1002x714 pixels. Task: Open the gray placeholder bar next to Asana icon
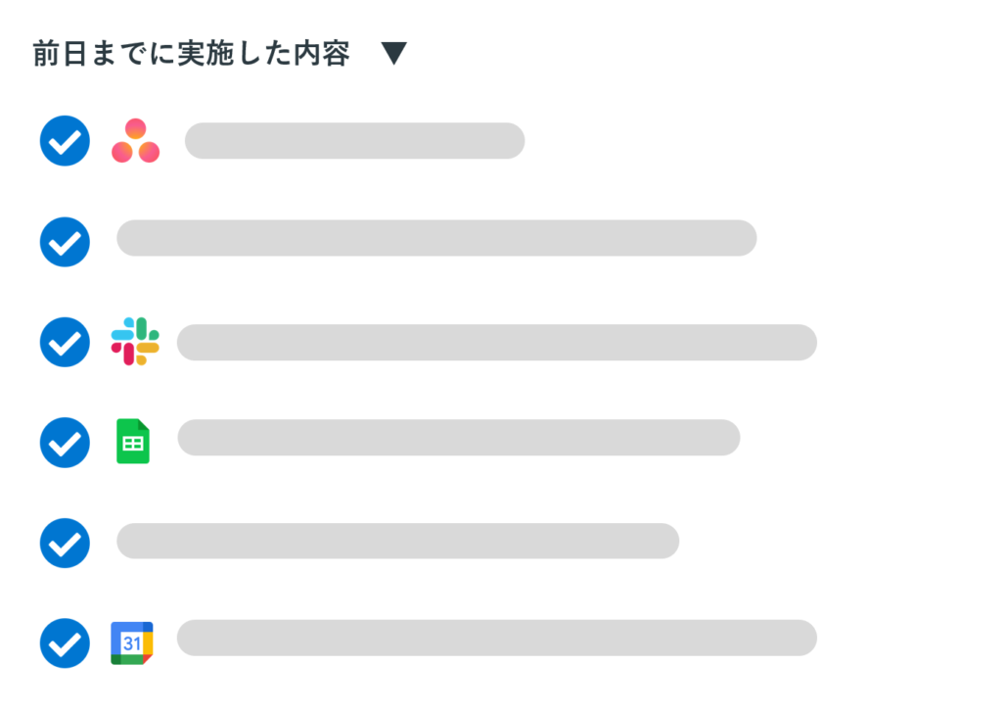(354, 141)
